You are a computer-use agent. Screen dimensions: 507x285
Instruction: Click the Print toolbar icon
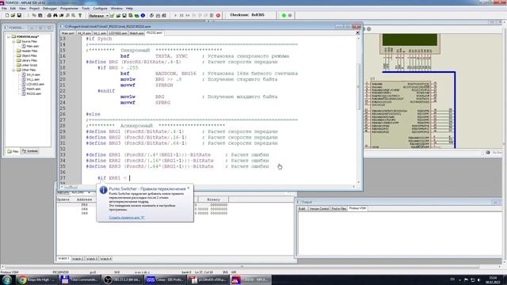[49, 15]
